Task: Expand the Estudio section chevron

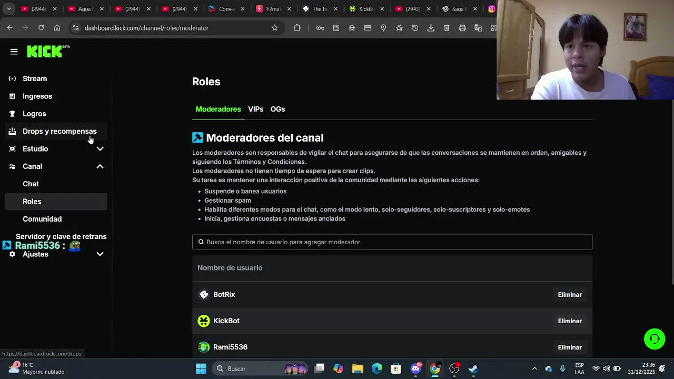Action: click(x=100, y=149)
